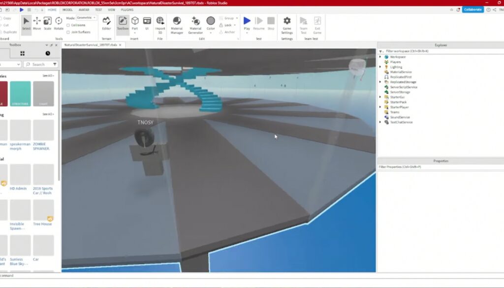Open the Tree House toolbox item
The height and width of the screenshot is (288, 504).
click(43, 213)
